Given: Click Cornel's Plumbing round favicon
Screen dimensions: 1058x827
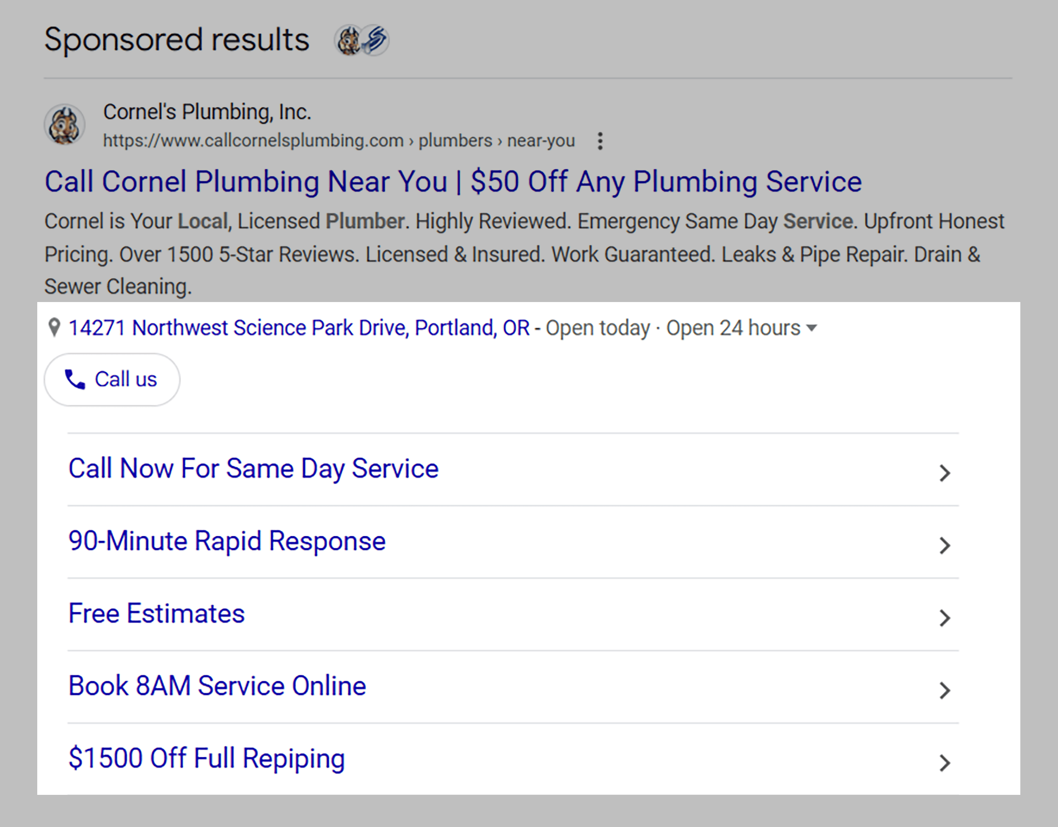Looking at the screenshot, I should [64, 124].
